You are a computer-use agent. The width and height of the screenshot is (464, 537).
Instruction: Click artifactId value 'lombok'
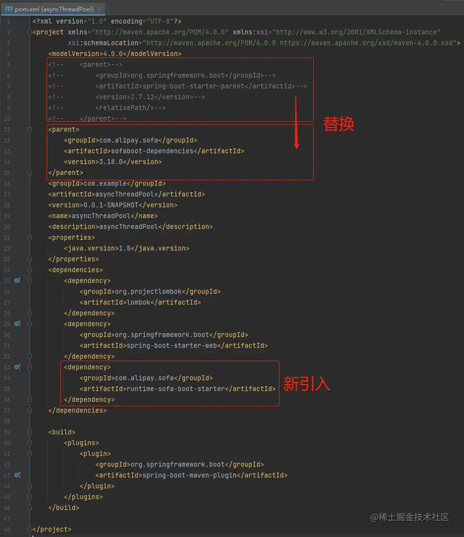138,303
